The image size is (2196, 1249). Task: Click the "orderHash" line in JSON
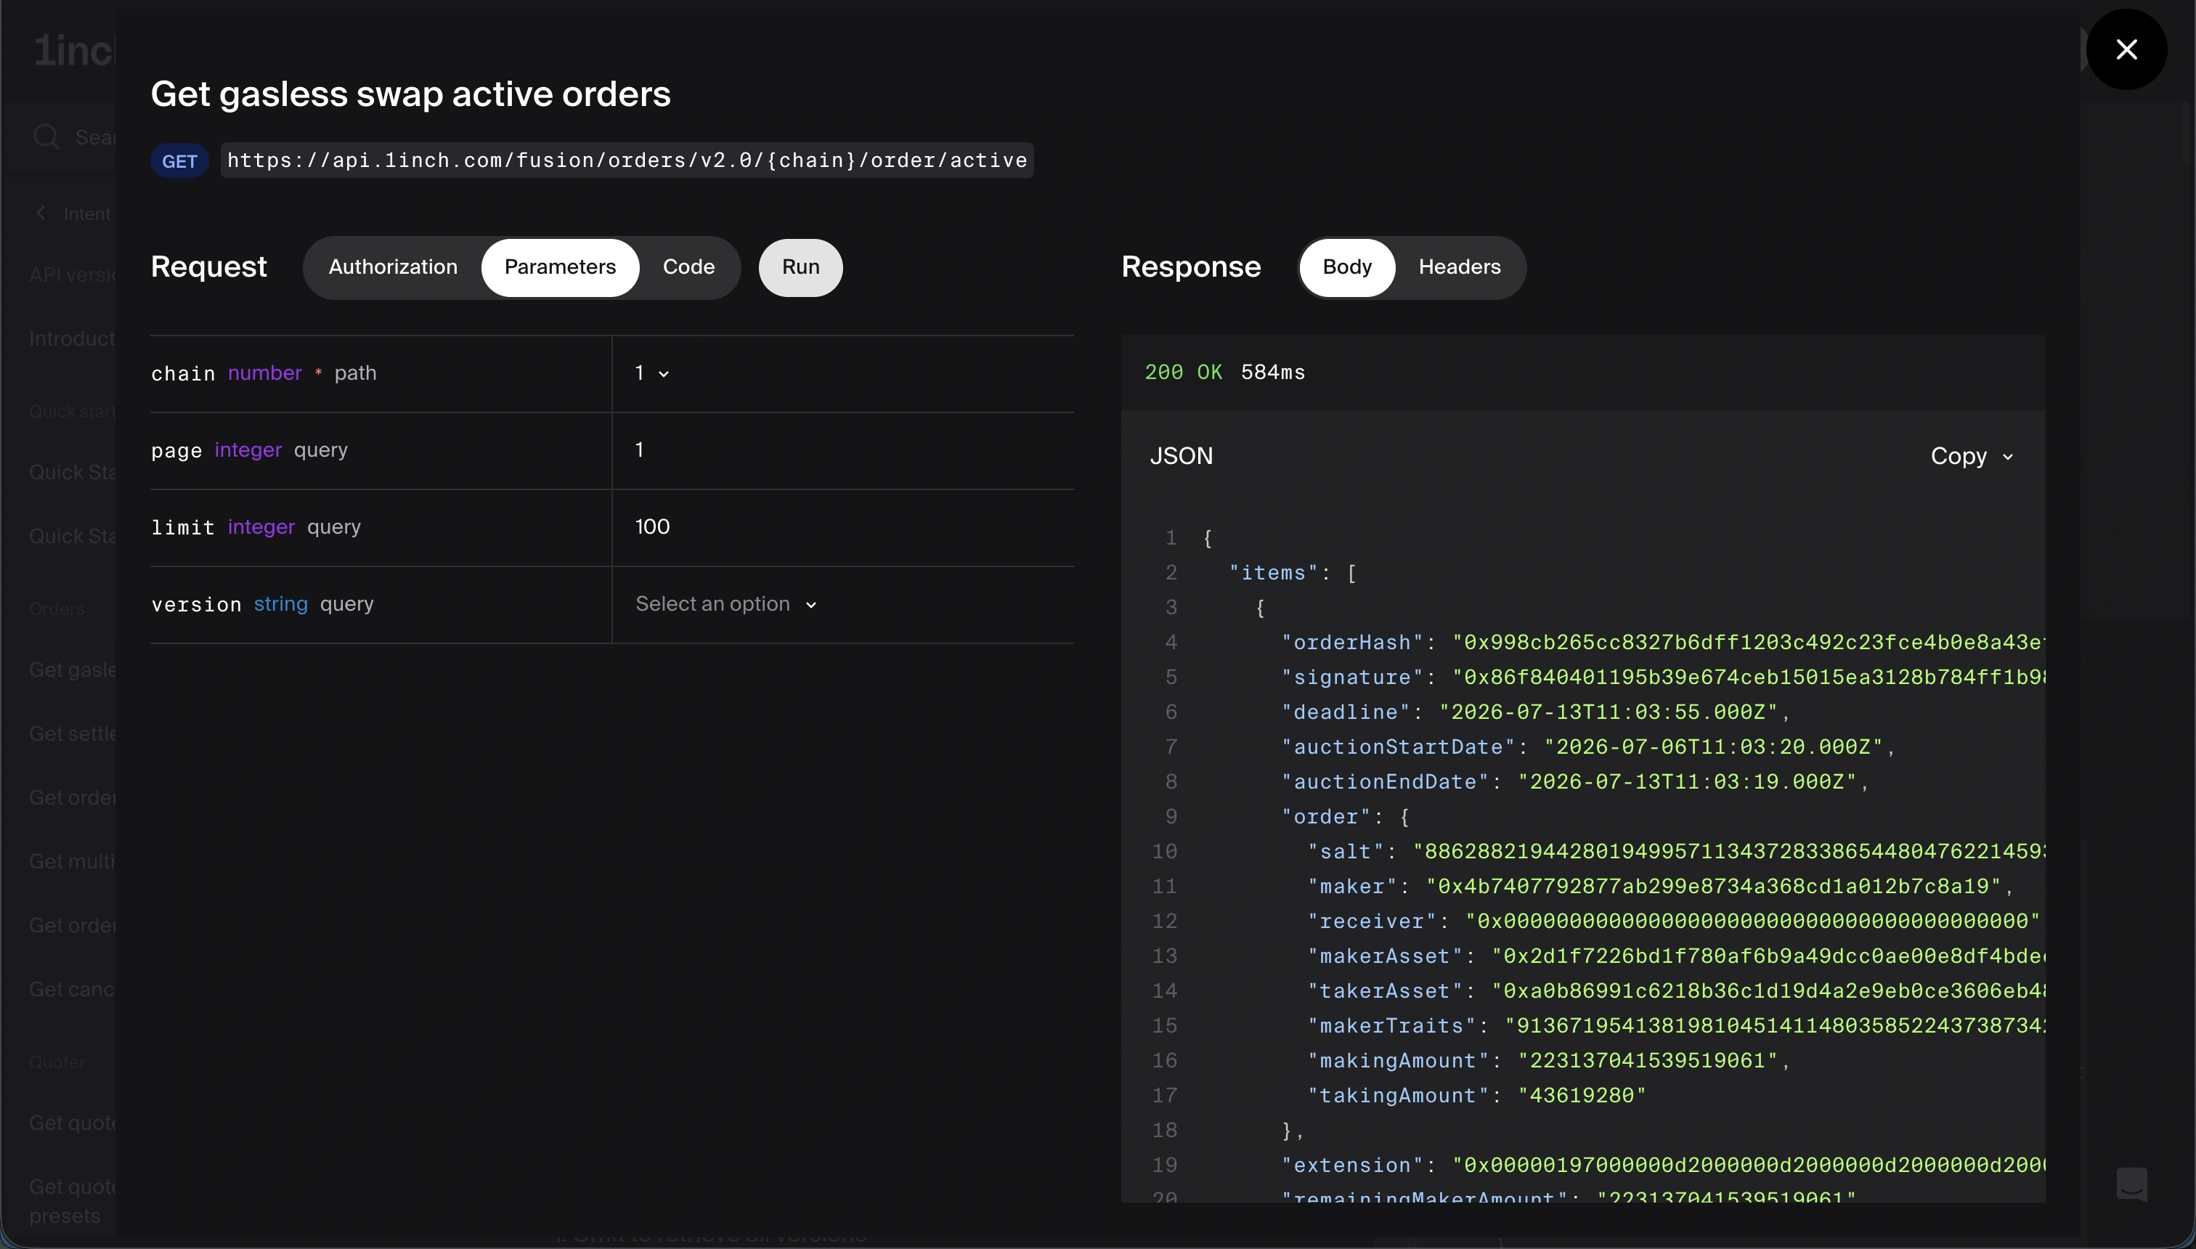click(x=1663, y=643)
